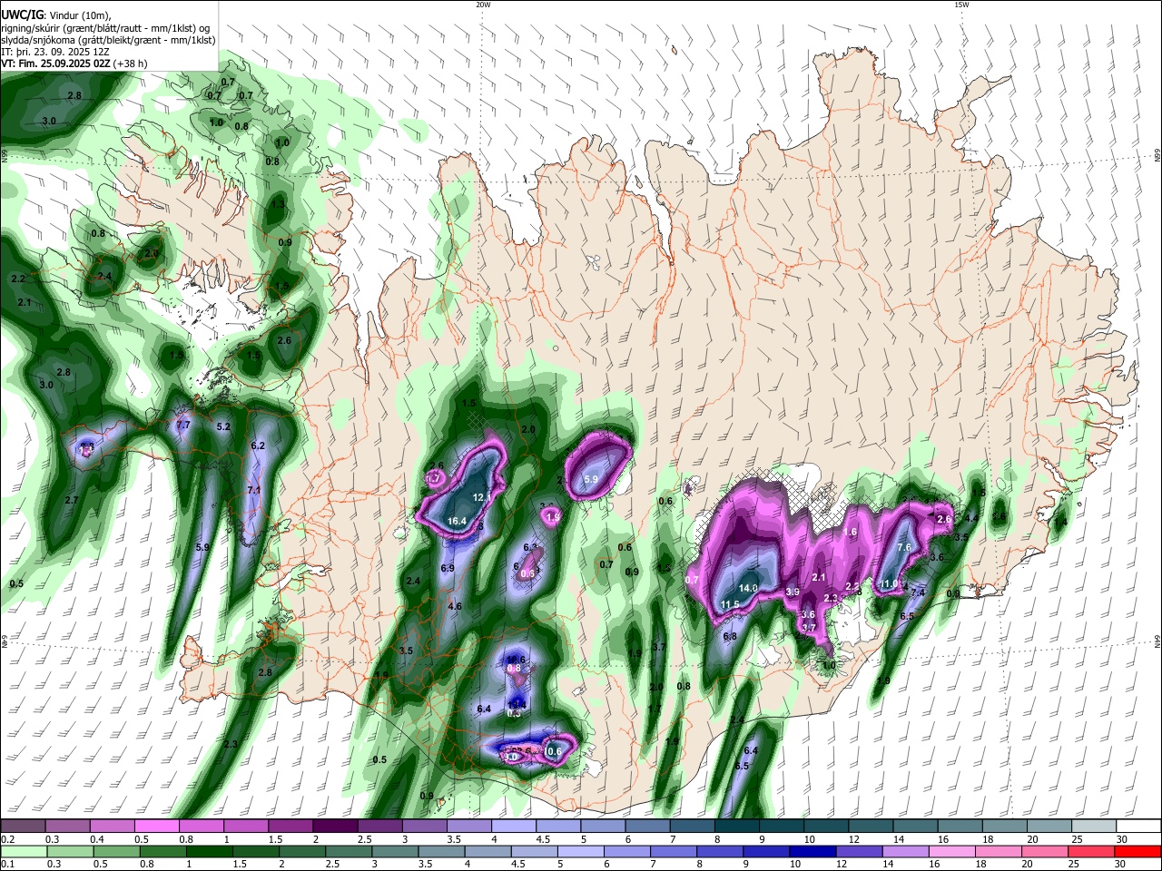Click the precipitation value '11.0' on the map

[890, 583]
